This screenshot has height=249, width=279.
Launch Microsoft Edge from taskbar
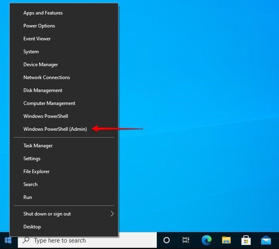[x=206, y=241]
